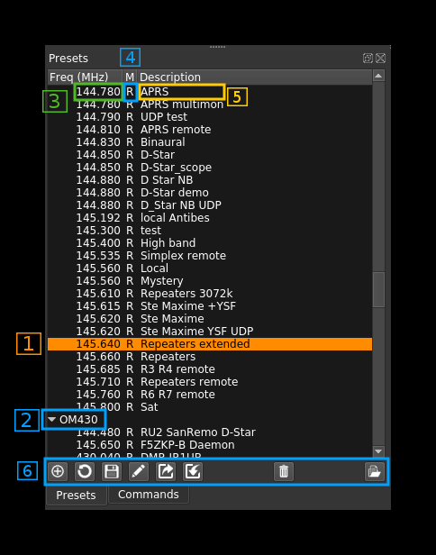Choose the D Star NB preset

[x=210, y=180]
